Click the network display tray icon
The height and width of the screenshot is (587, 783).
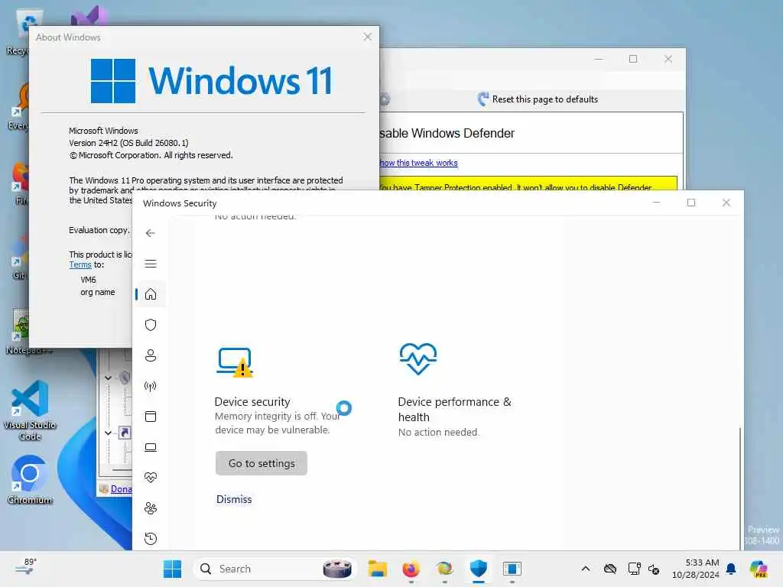point(634,569)
